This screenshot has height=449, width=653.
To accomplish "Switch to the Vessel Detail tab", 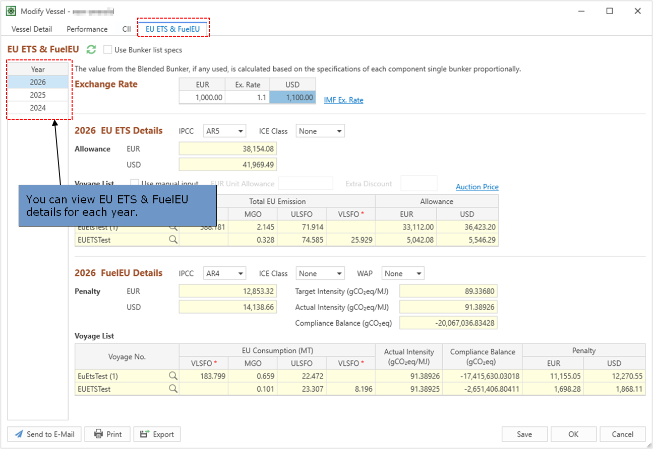I will click(x=32, y=29).
